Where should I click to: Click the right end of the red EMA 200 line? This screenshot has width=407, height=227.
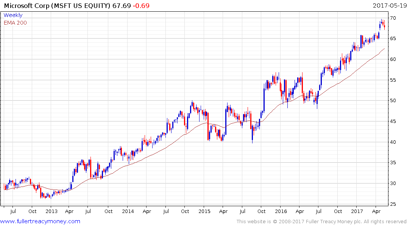[384, 48]
